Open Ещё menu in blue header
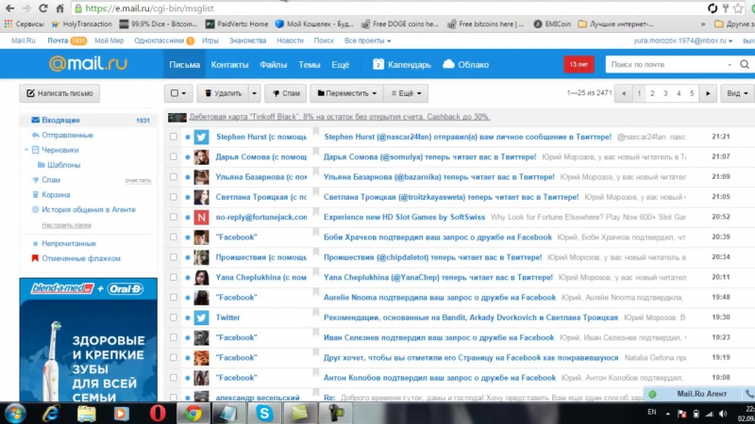Image resolution: width=755 pixels, height=424 pixels. coord(340,64)
